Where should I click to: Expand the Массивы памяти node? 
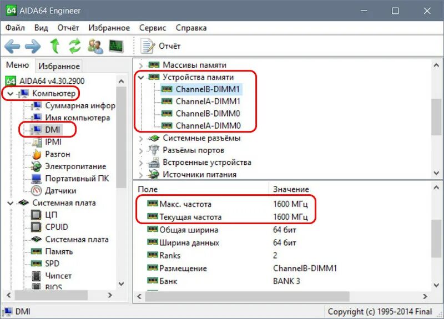(x=141, y=65)
